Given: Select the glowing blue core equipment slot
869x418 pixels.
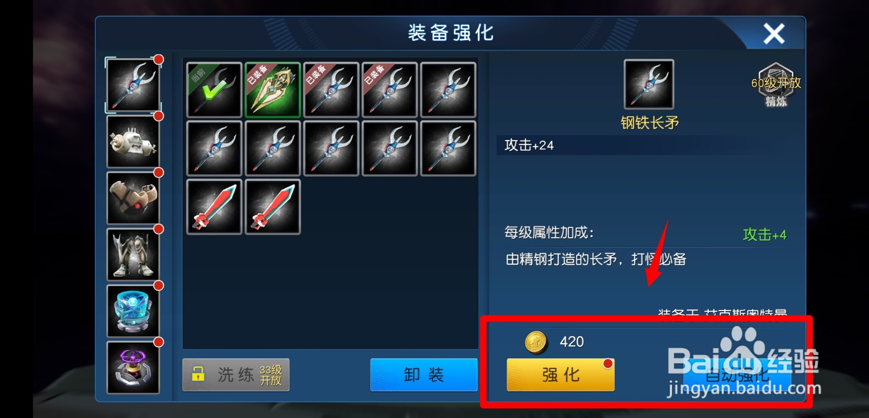Looking at the screenshot, I should click(x=133, y=311).
